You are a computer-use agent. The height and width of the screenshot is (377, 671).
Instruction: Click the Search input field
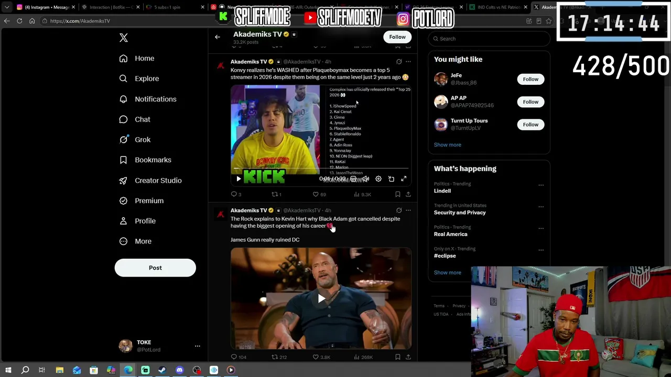[489, 39]
